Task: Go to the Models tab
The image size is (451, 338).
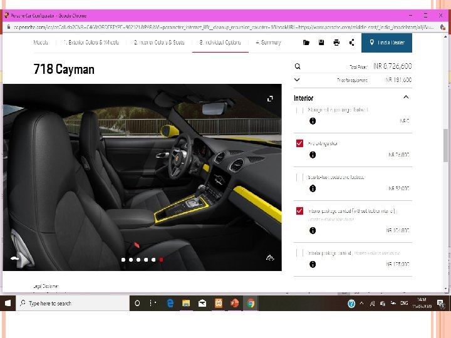Action: [41, 43]
